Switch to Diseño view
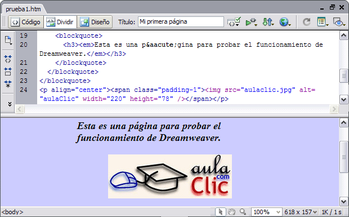Image resolution: width=349 pixels, height=217 pixels. (x=95, y=22)
